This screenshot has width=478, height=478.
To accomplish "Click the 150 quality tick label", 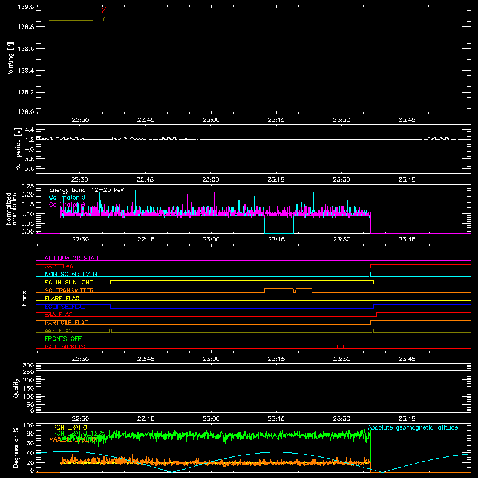I will pyautogui.click(x=29, y=388).
